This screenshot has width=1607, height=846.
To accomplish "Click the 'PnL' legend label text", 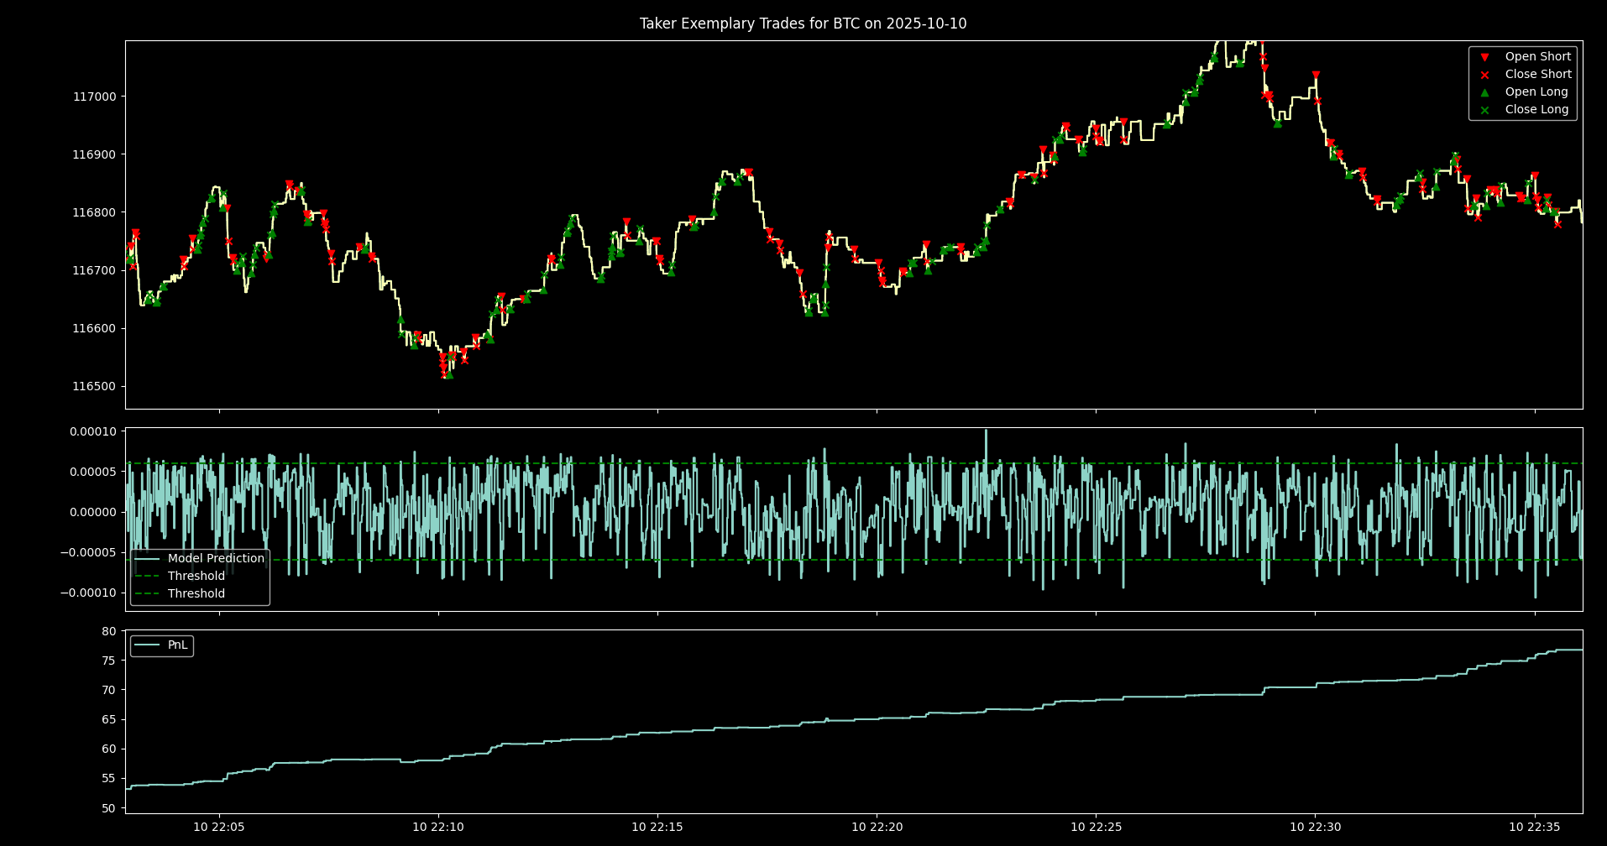I will [x=178, y=645].
